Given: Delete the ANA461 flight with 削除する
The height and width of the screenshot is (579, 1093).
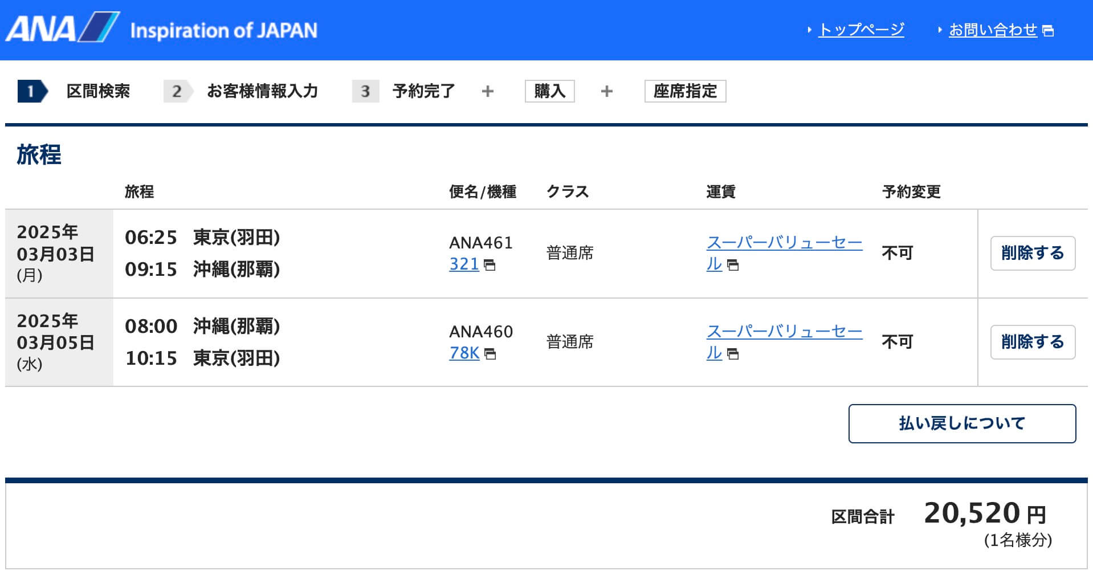Looking at the screenshot, I should point(1033,253).
